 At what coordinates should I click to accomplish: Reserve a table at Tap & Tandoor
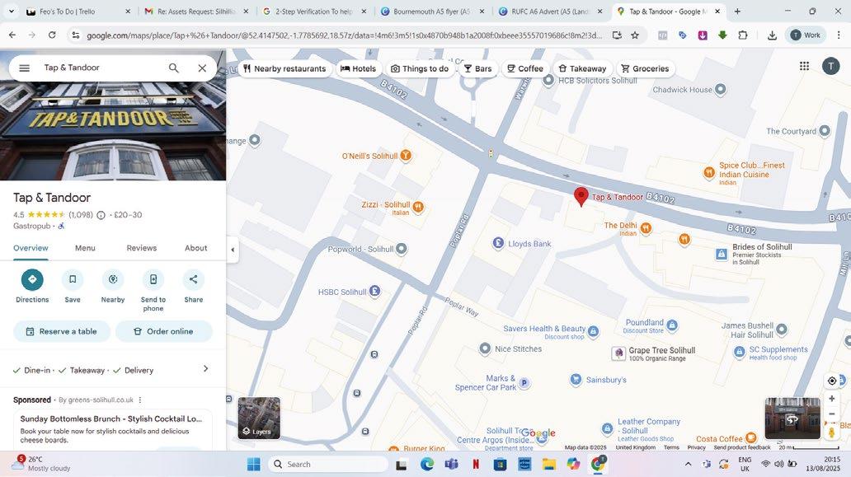tap(62, 331)
